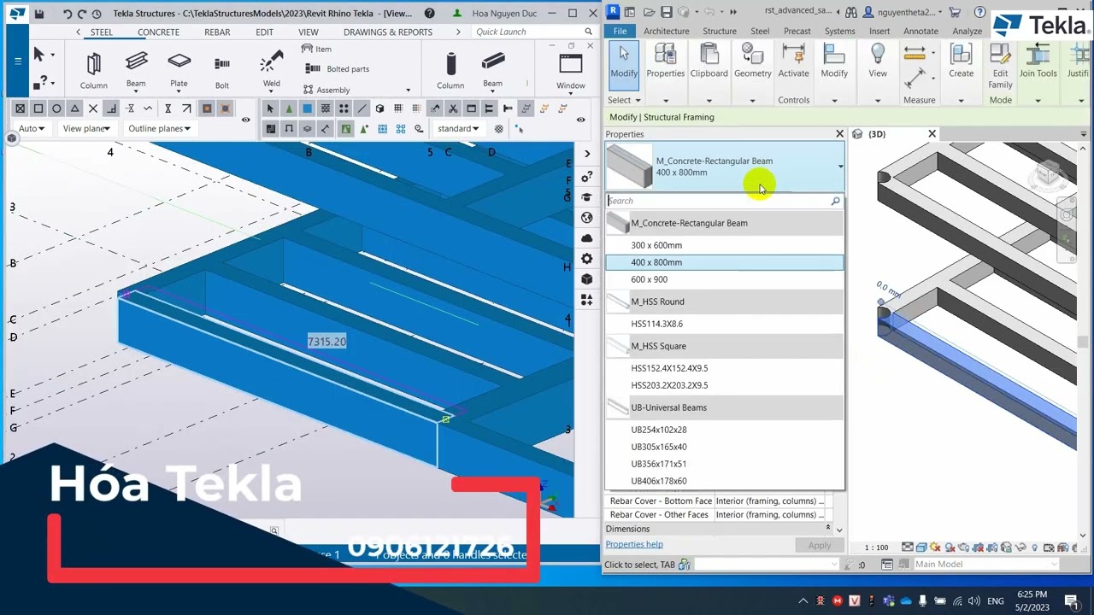Choose the Plate tool in Tekla ribbon
The height and width of the screenshot is (615, 1094).
pyautogui.click(x=179, y=69)
